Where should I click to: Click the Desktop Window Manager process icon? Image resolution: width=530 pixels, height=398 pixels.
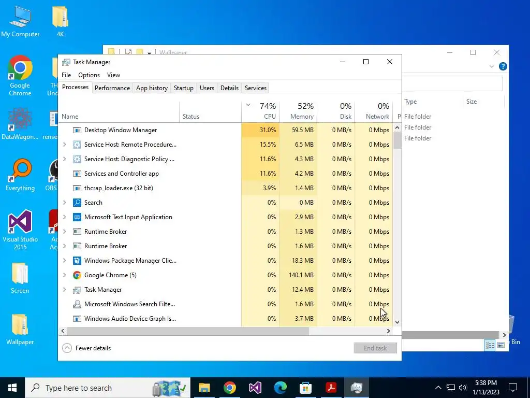[x=77, y=130]
